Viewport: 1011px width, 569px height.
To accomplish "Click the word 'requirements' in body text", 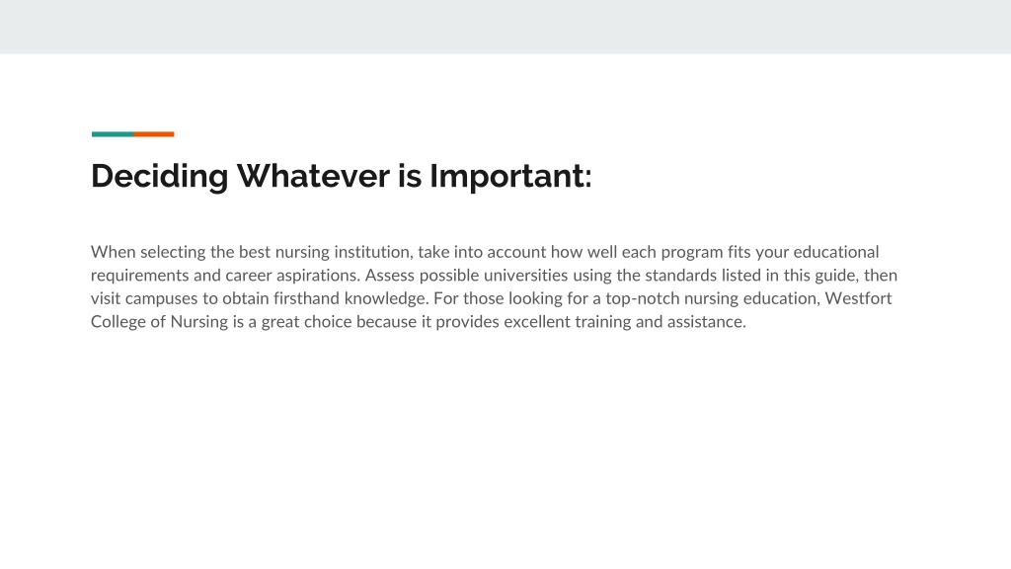I will [x=139, y=276].
